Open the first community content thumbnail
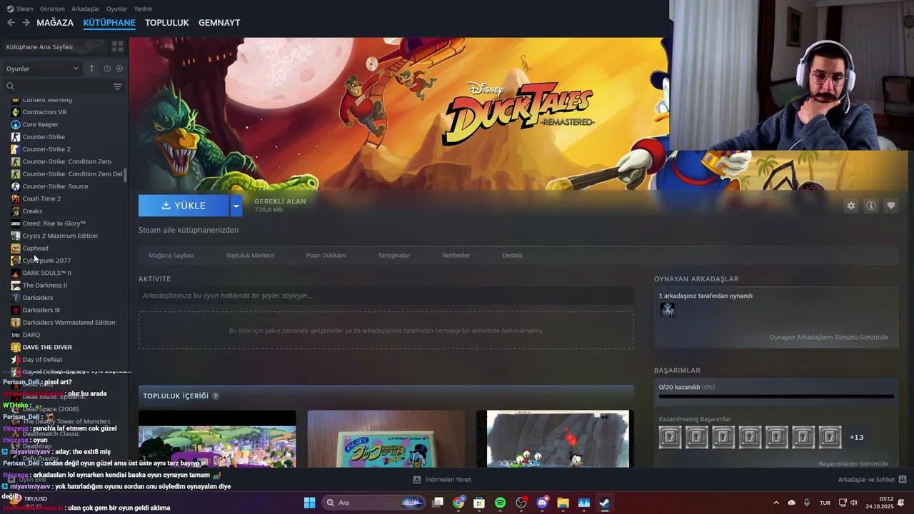The height and width of the screenshot is (514, 914). pos(217,439)
